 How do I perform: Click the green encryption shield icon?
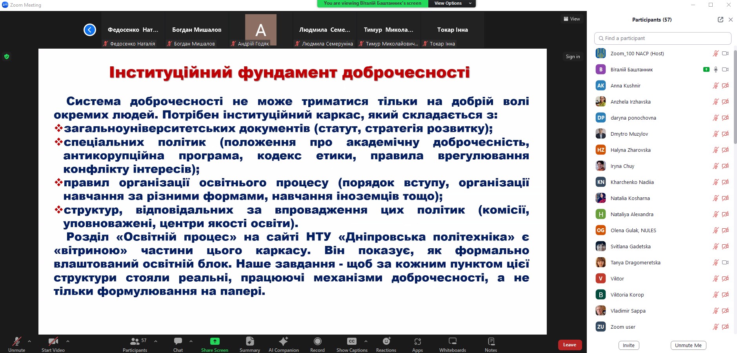pos(7,56)
